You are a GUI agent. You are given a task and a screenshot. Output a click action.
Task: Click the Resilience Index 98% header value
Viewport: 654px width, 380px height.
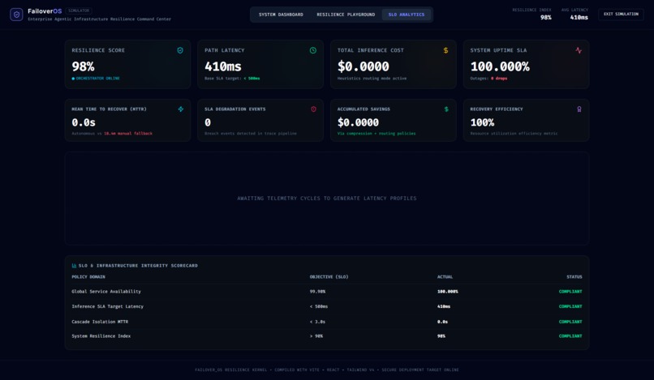pos(545,18)
